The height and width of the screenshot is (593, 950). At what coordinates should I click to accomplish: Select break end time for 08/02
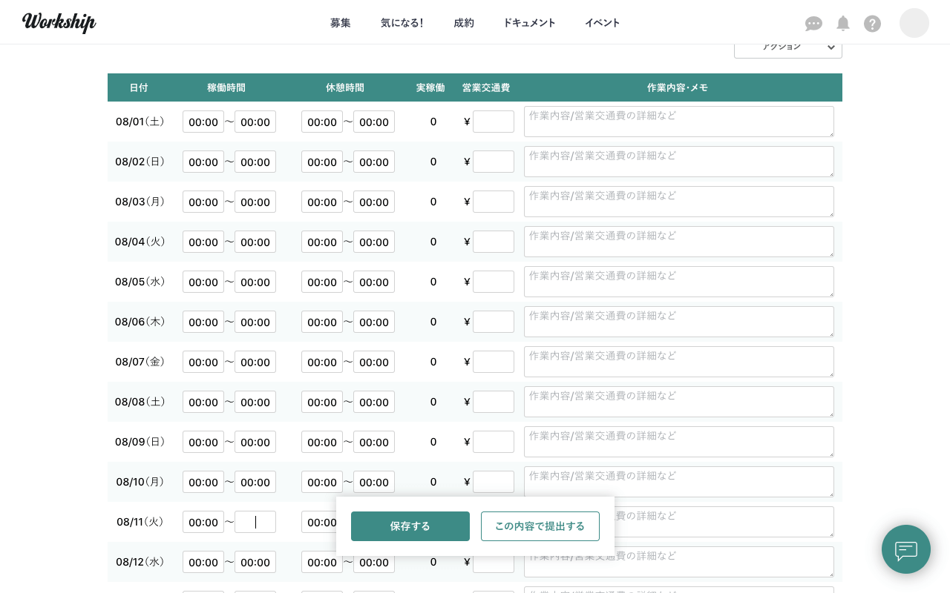coord(374,162)
